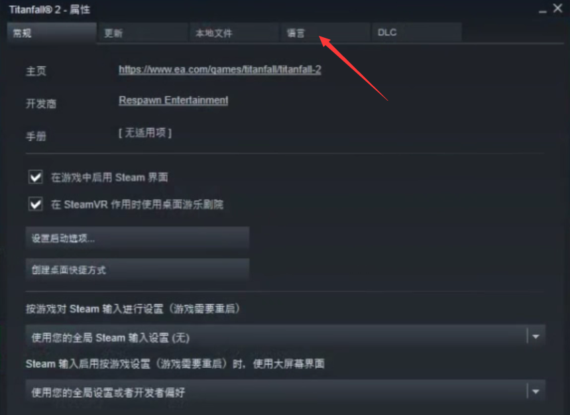Expand the Steam input settings dropdown arrow
570x415 pixels.
click(536, 337)
